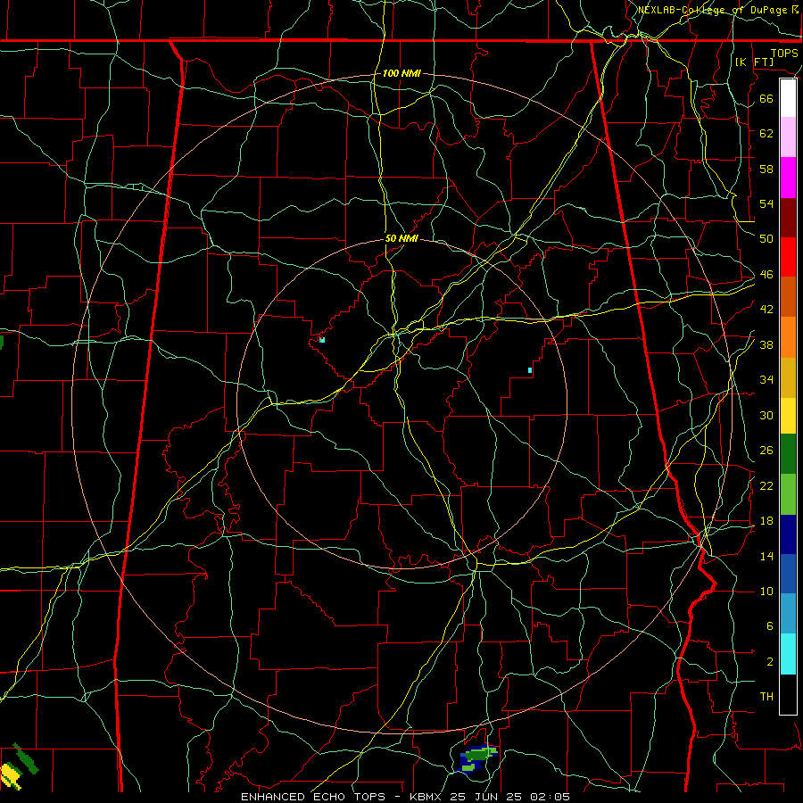Click the legend value 14
803x803 pixels.
766,556
